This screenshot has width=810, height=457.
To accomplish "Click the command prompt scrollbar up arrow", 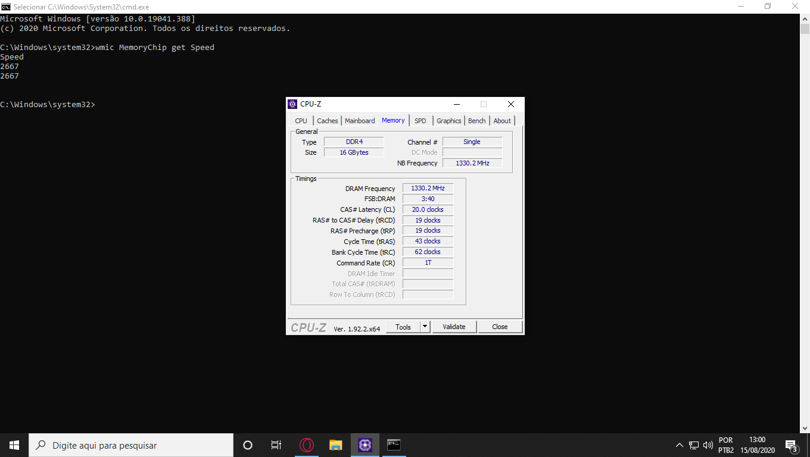I will coord(805,18).
